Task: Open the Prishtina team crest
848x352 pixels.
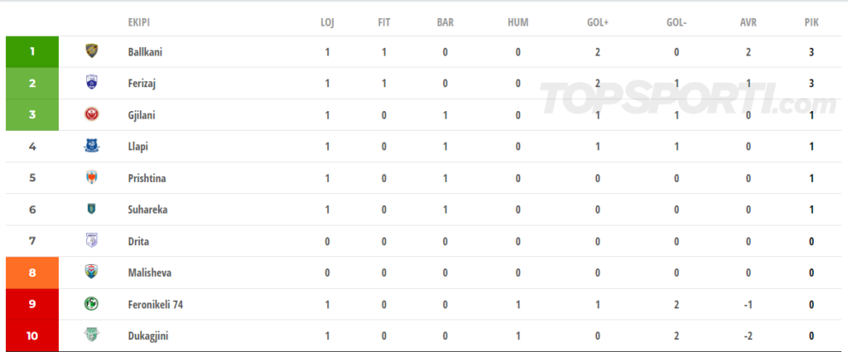Action: tap(91, 177)
